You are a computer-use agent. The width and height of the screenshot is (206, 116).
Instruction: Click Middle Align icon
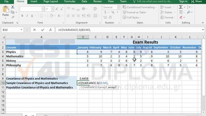pyautogui.click(x=73, y=9)
